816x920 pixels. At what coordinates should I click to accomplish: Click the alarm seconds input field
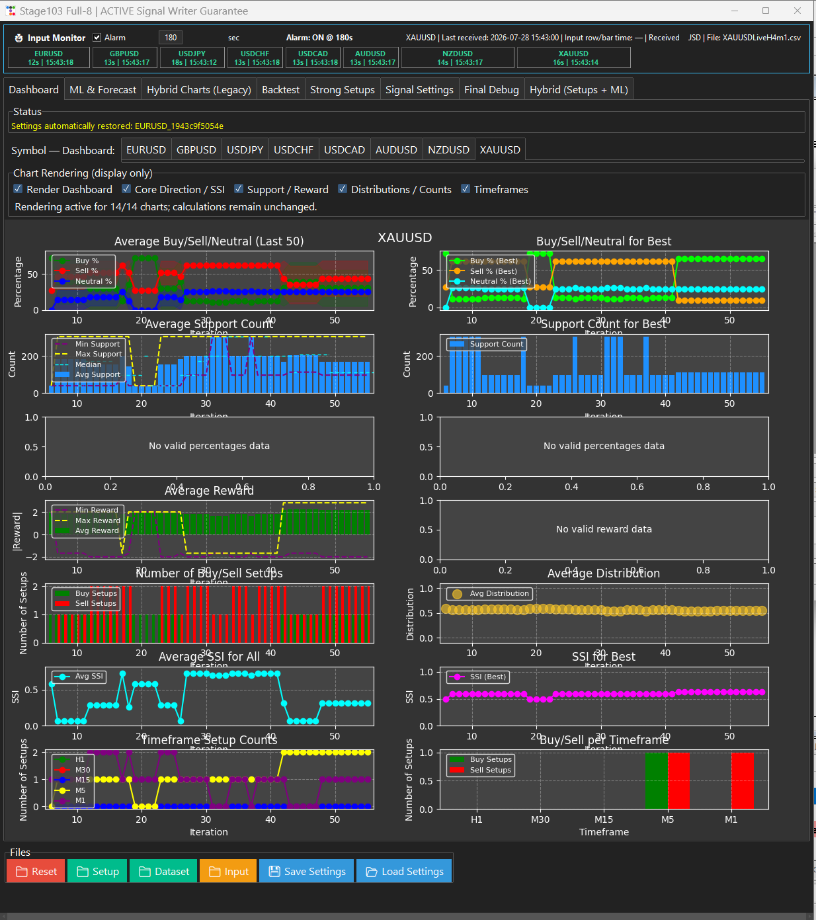171,38
